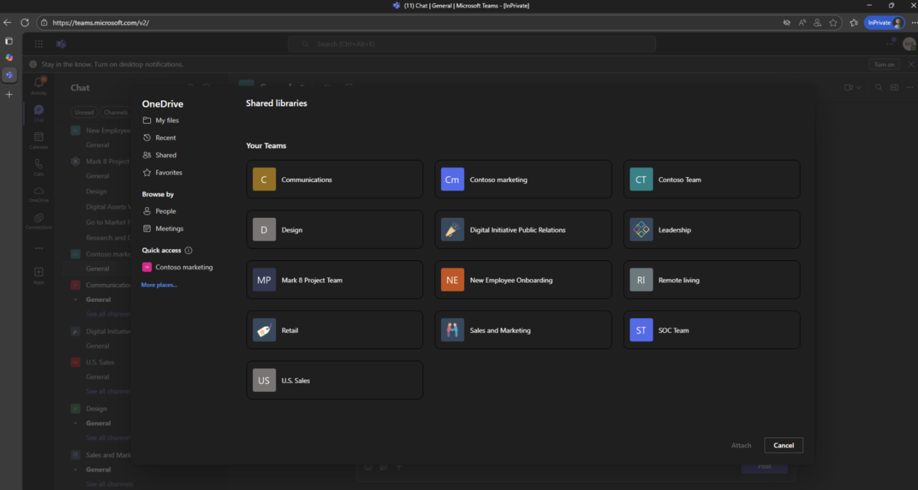Go to Shared files section

[159, 155]
